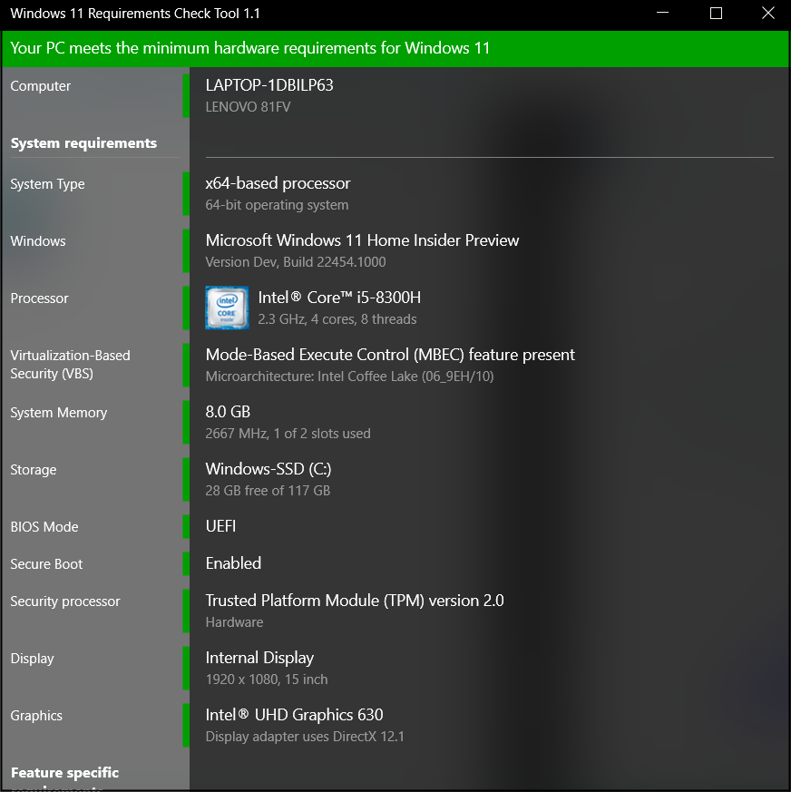Click the Intel Core processor badge icon
The width and height of the screenshot is (791, 792).
[227, 308]
